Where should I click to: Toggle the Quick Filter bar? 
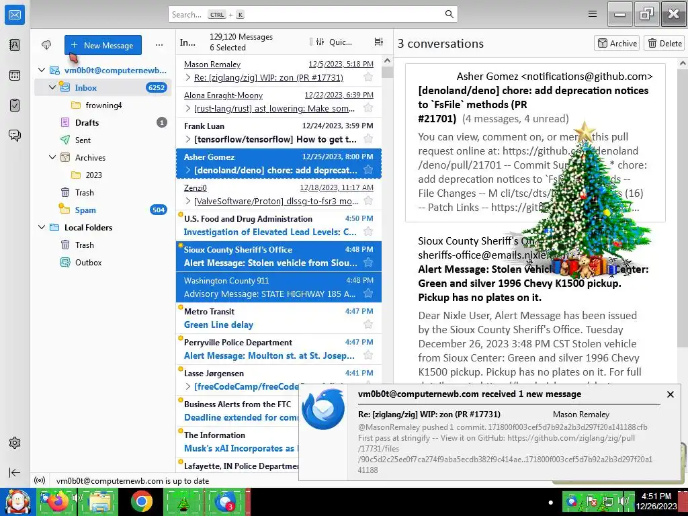point(335,42)
